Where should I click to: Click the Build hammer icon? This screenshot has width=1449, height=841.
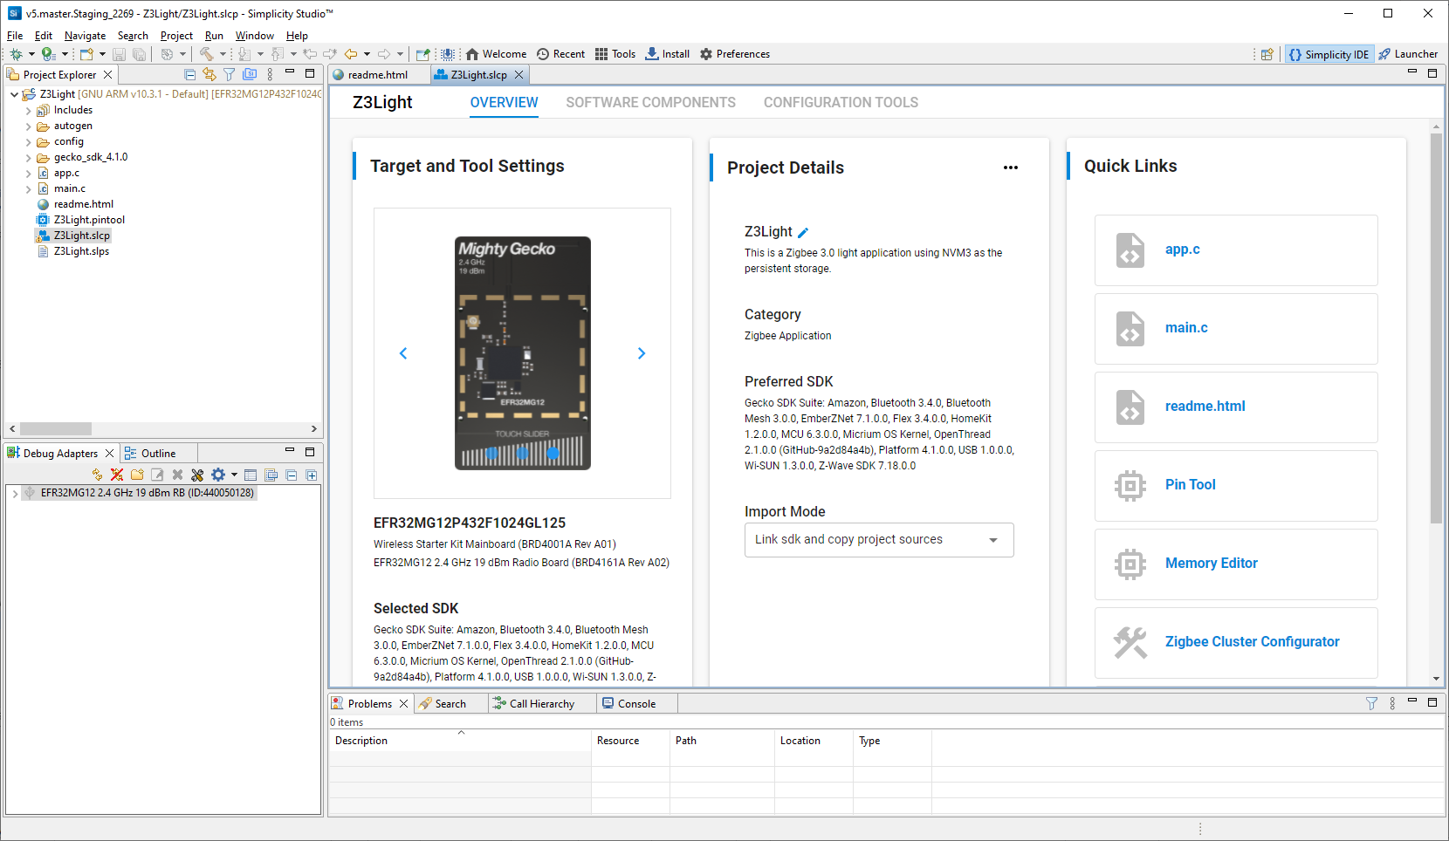click(206, 54)
